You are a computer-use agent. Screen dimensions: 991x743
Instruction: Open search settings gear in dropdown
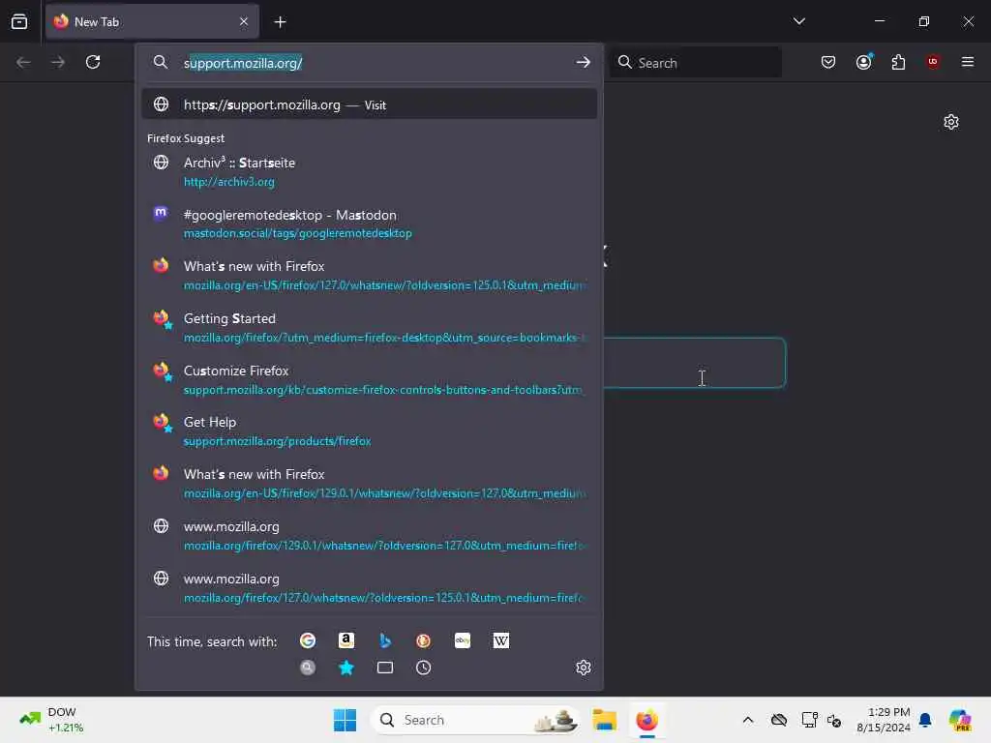pyautogui.click(x=583, y=668)
